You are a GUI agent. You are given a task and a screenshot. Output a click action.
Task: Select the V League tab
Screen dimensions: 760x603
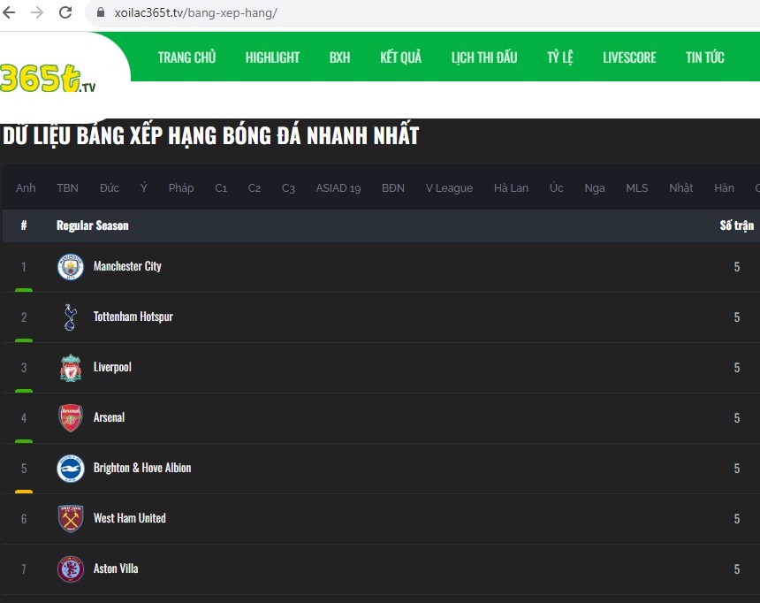[x=449, y=187]
